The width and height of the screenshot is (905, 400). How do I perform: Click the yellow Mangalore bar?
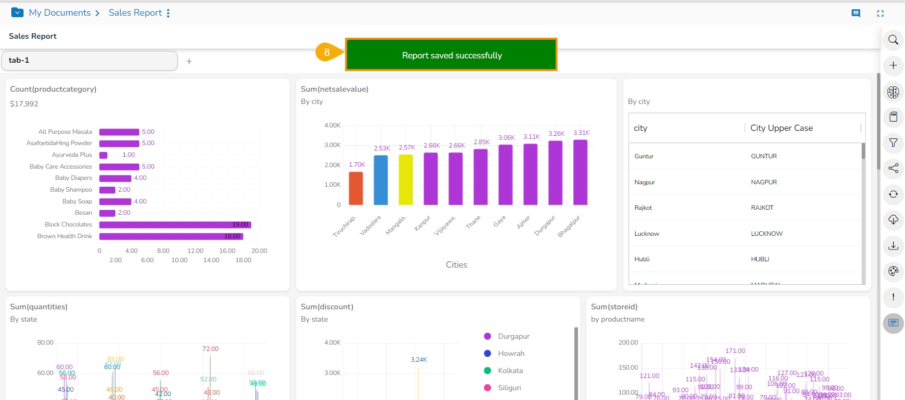tap(406, 179)
